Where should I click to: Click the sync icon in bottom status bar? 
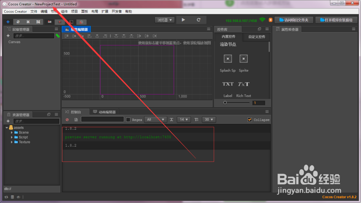(x=6, y=197)
